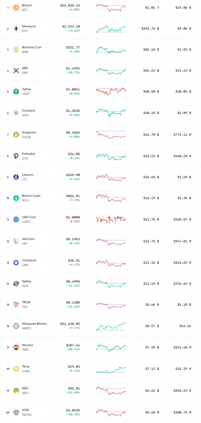
Task: Select the Ethereum diamond icon
Action: [x=16, y=29]
